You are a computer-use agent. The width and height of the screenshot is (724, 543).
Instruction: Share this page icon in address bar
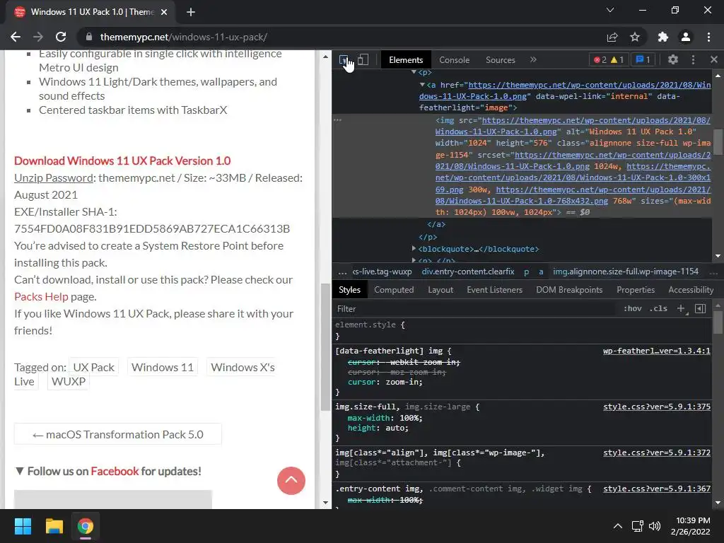[x=612, y=37]
